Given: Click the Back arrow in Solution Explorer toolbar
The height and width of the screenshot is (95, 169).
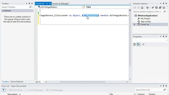Looking at the screenshot, I should [x=135, y=8].
